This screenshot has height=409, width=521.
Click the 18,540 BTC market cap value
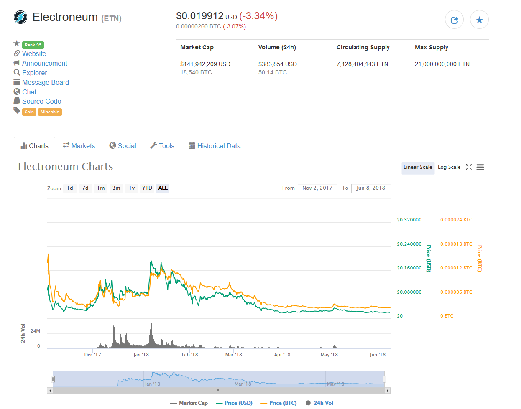coord(196,72)
